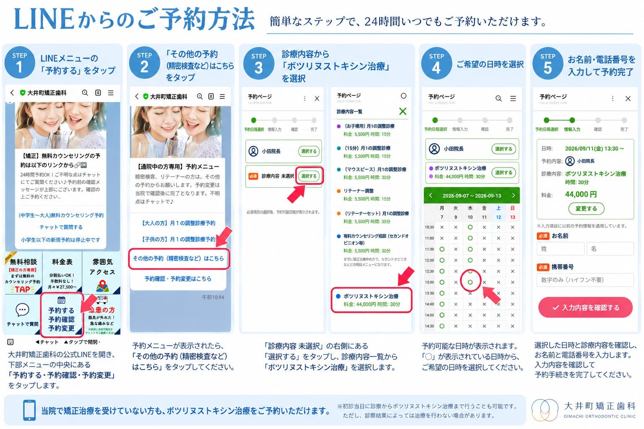Tap the チャットで質問 speech bubble tile
644x429 pixels.
pyautogui.click(x=22, y=314)
